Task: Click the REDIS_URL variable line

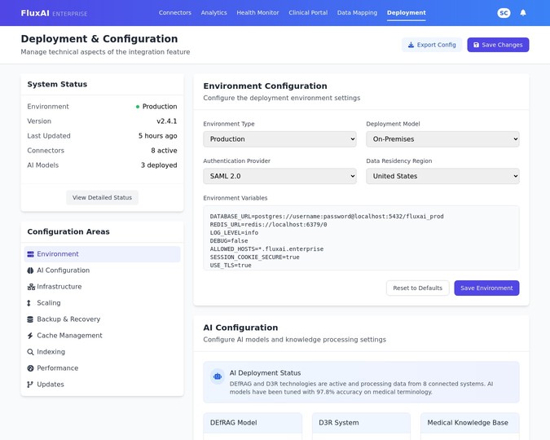Action: coord(268,225)
